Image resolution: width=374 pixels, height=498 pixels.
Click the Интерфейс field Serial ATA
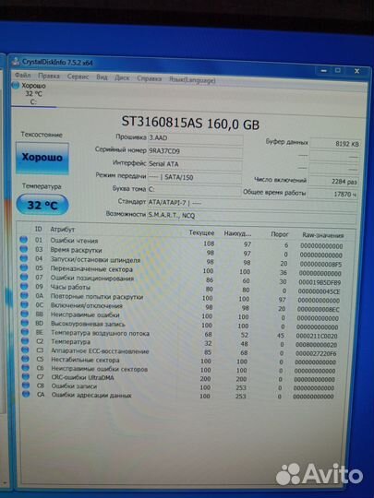pos(195,164)
